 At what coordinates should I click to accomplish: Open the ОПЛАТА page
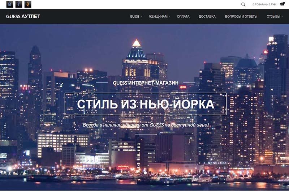pos(183,16)
